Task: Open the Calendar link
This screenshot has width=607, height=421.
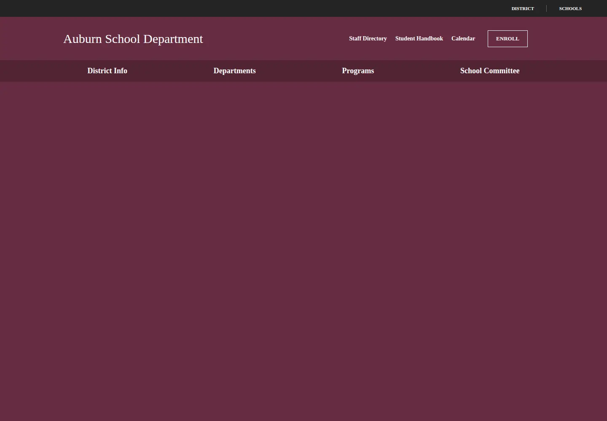Action: coord(463,38)
